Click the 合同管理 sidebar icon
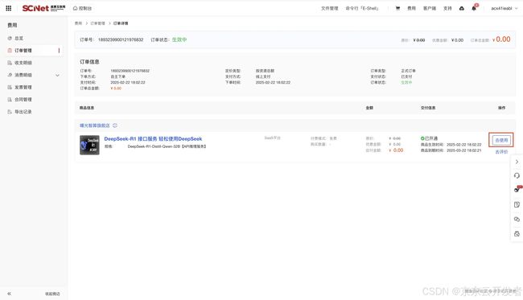The width and height of the screenshot is (523, 300). [x=10, y=100]
